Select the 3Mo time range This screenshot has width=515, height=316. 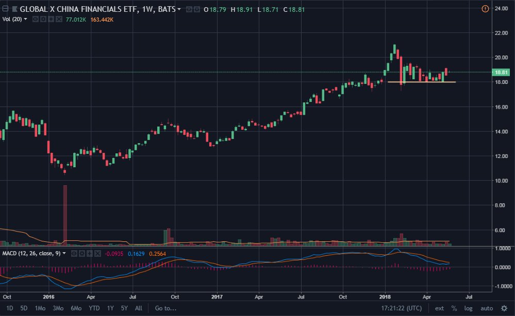click(x=58, y=308)
